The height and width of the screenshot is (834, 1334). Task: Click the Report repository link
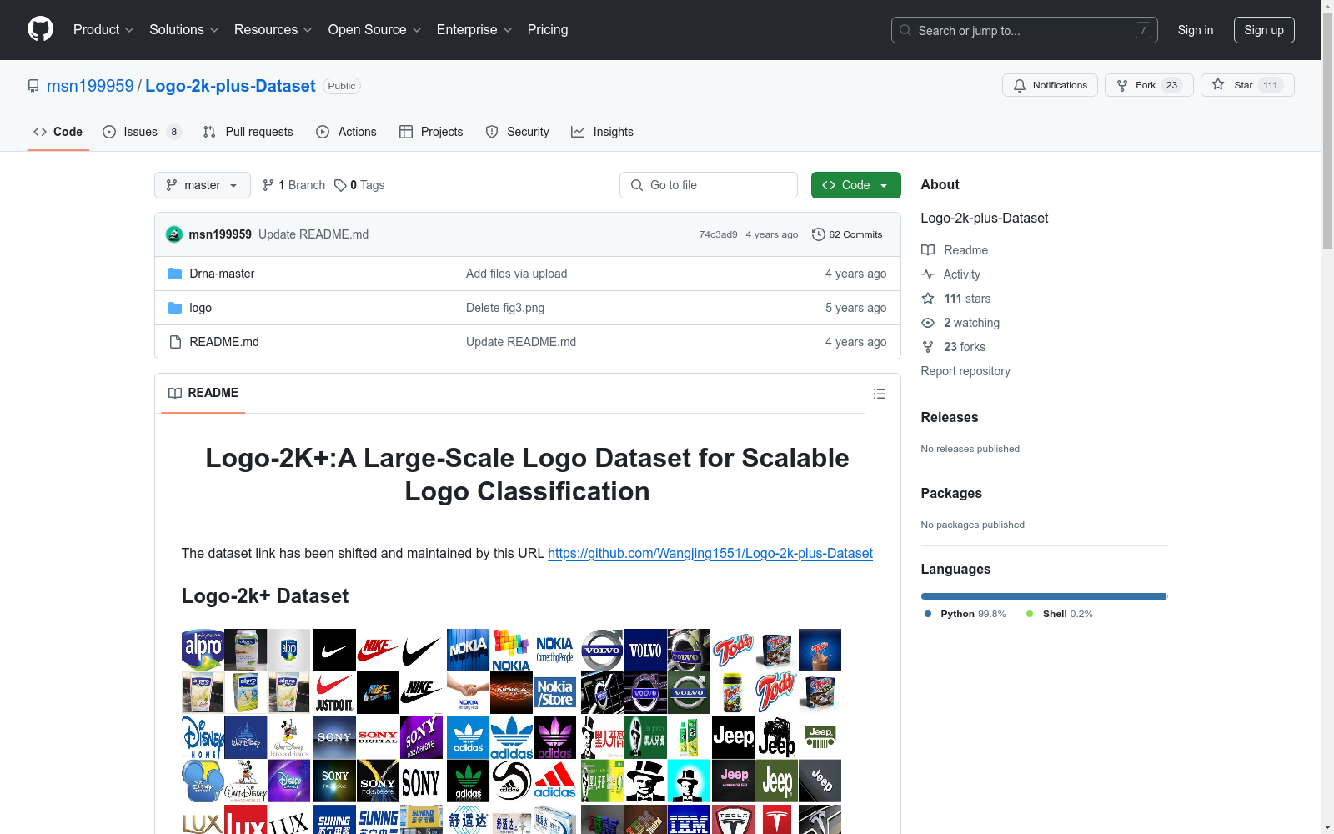pyautogui.click(x=965, y=371)
